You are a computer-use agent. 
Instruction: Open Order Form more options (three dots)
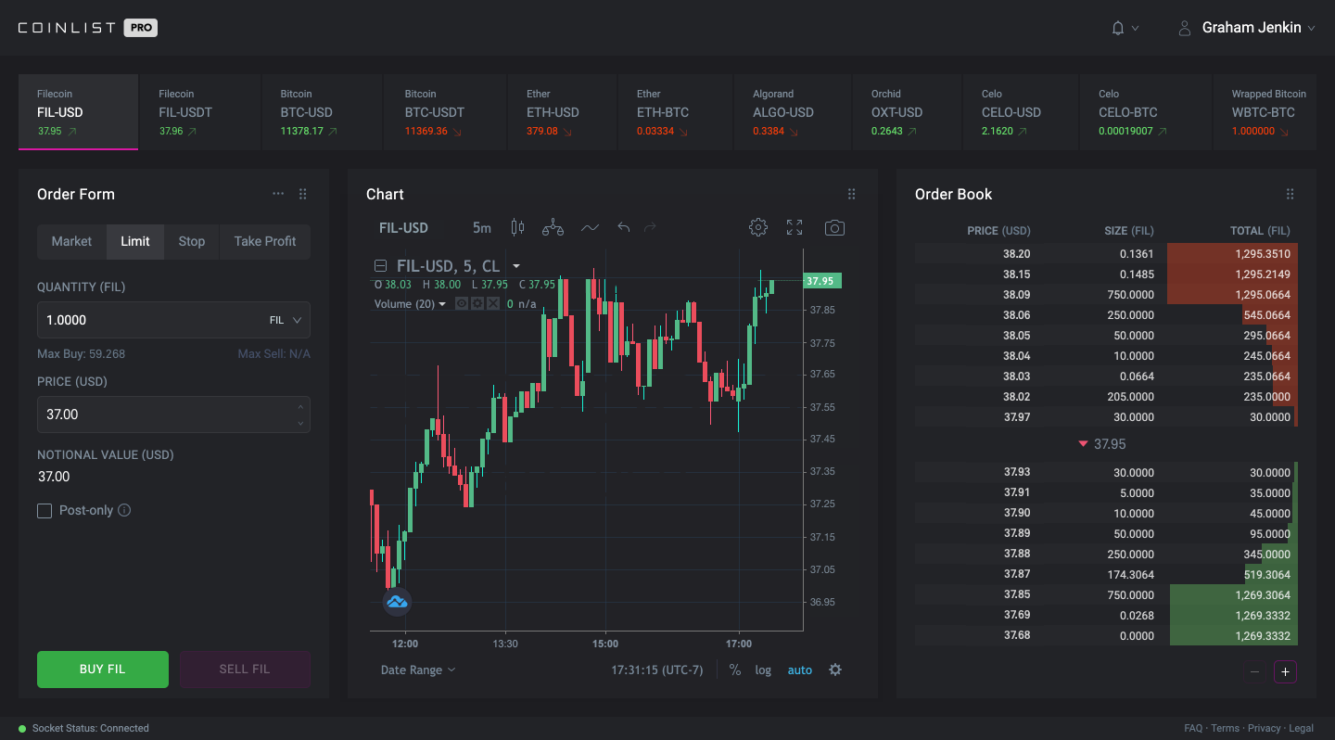(x=278, y=194)
